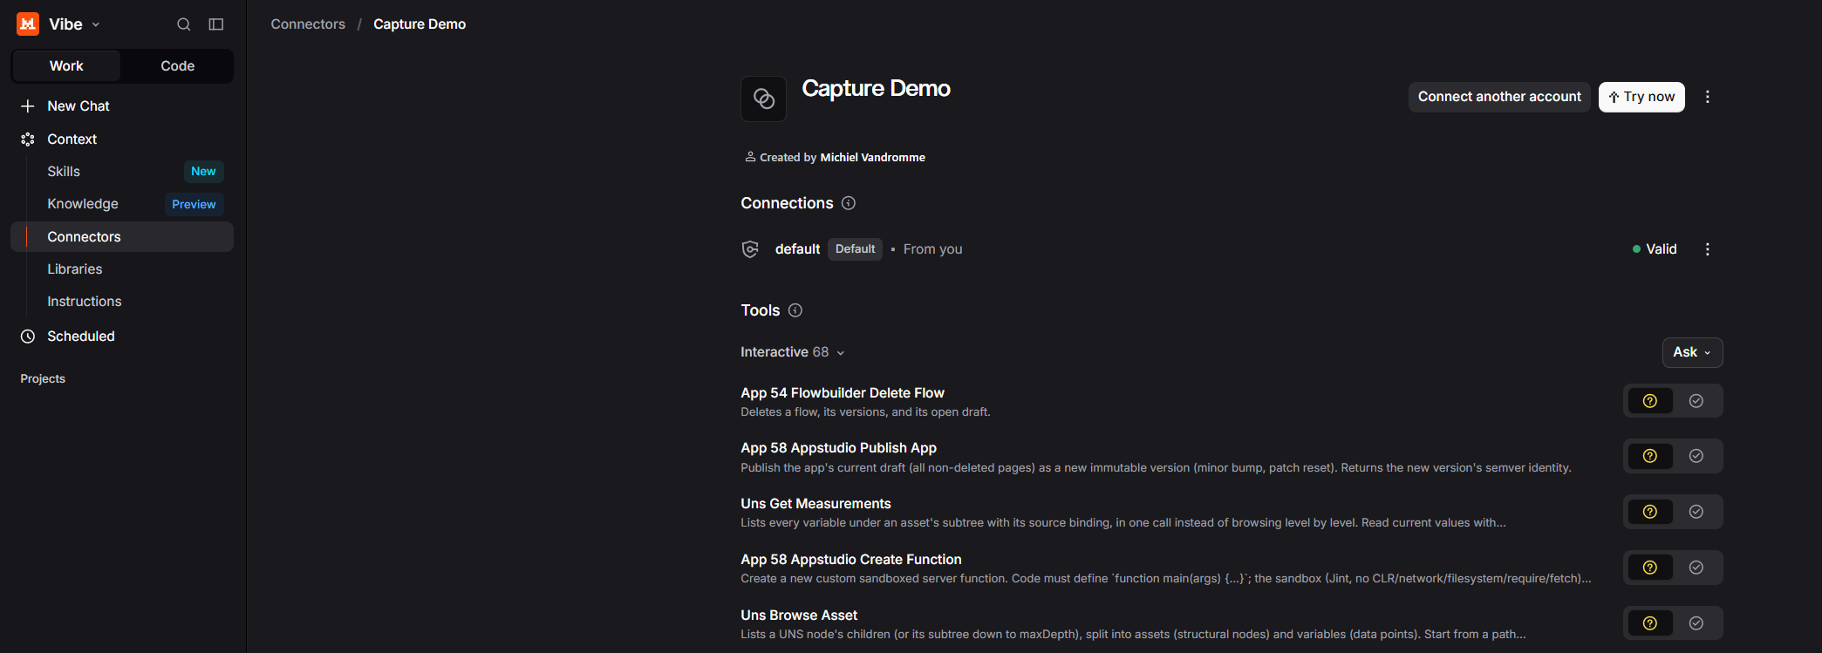1822x653 pixels.
Task: Click the Uns Browse Asset tool title
Action: [x=799, y=616]
